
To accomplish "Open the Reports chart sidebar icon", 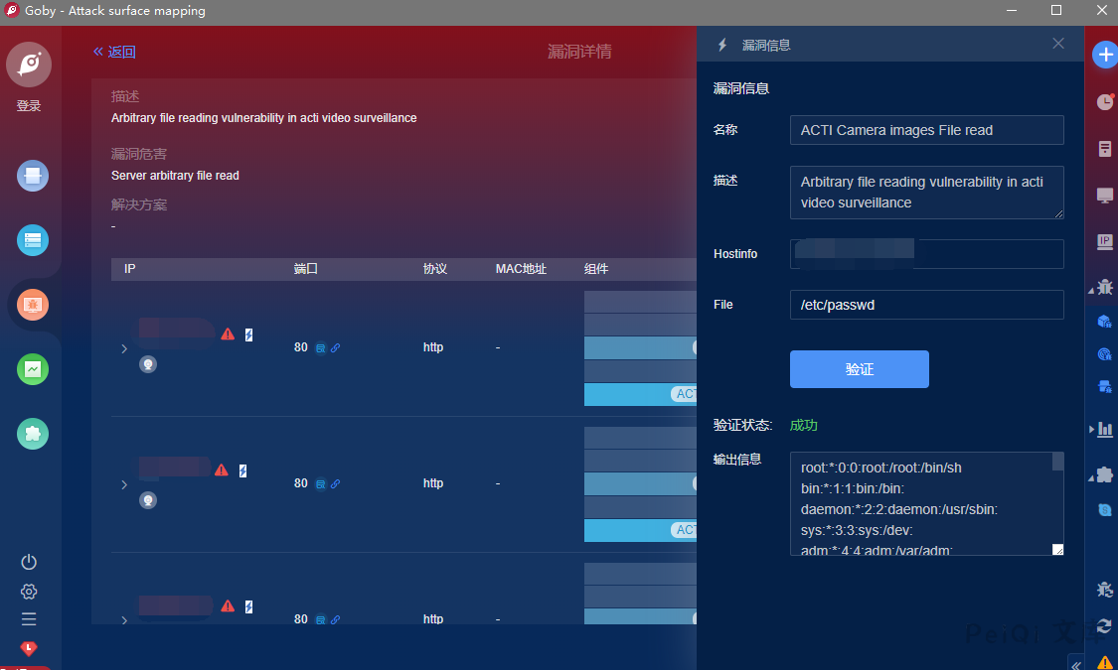I will [x=33, y=369].
